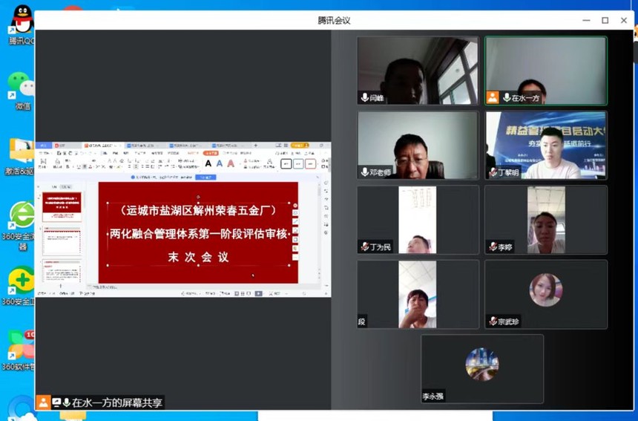Open the 腾讯QQ penguin desktop icon
Screen dimensions: 638x421
[22, 19]
